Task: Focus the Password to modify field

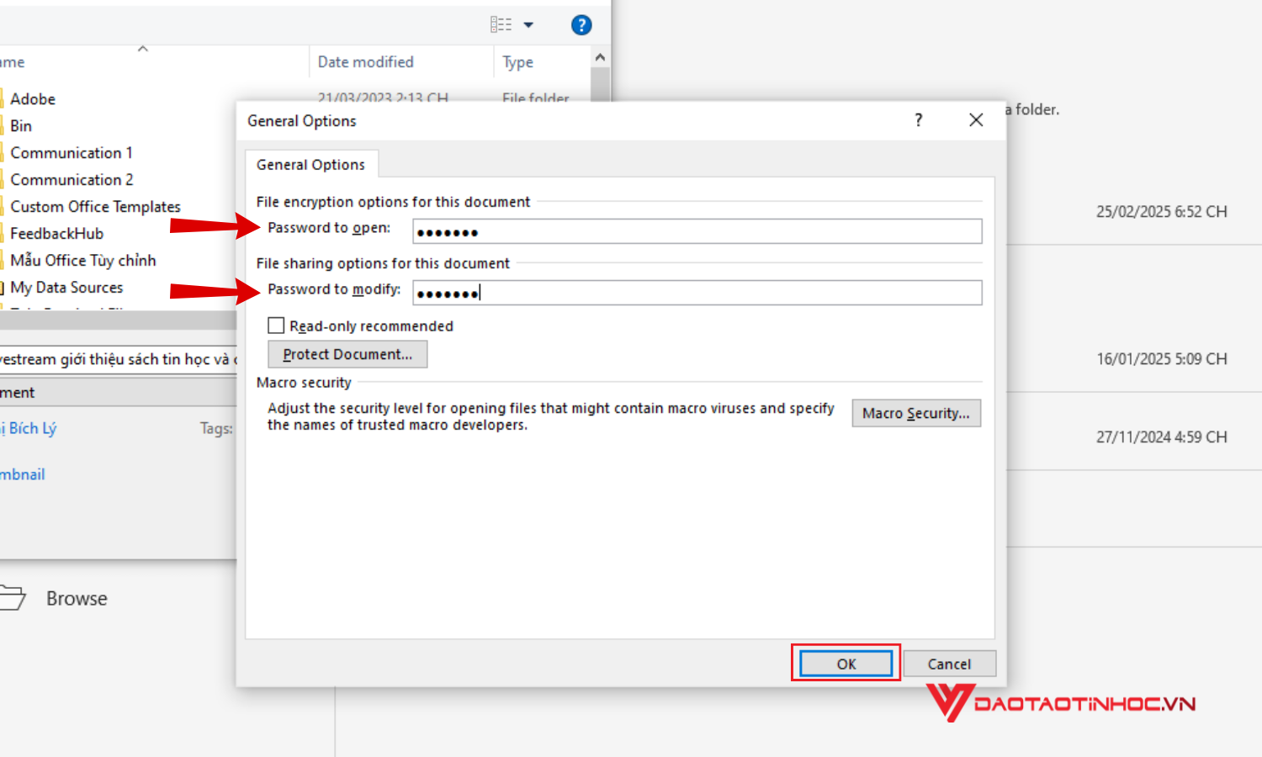Action: (x=697, y=293)
